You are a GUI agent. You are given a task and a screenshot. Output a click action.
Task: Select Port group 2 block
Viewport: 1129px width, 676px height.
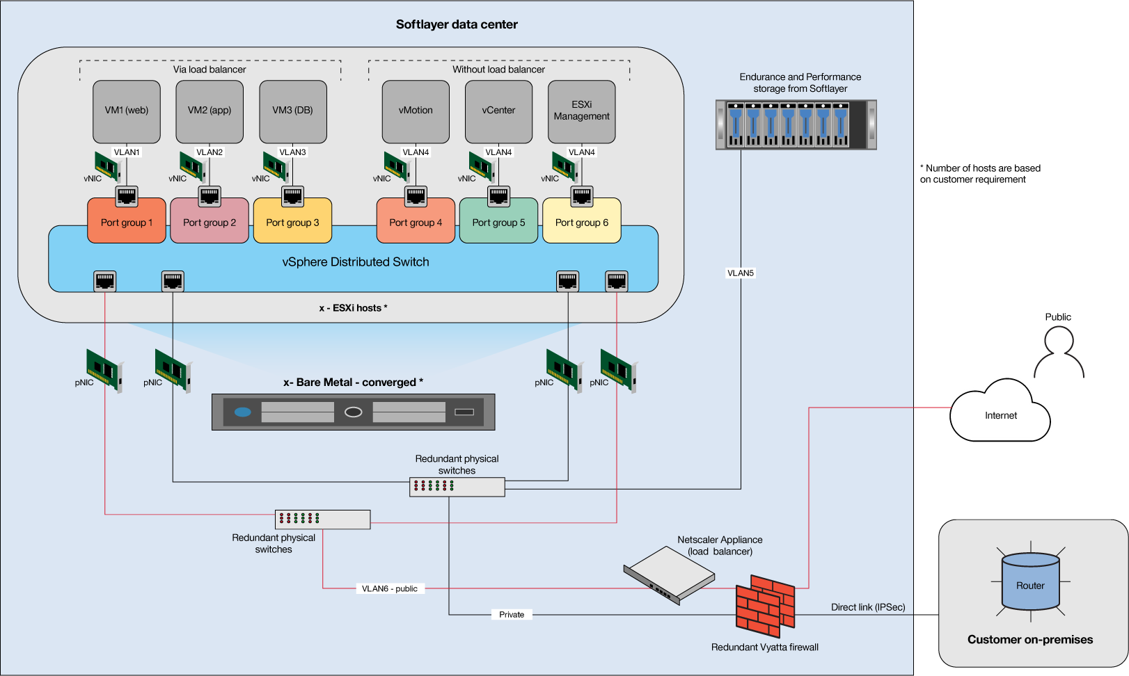click(x=210, y=221)
